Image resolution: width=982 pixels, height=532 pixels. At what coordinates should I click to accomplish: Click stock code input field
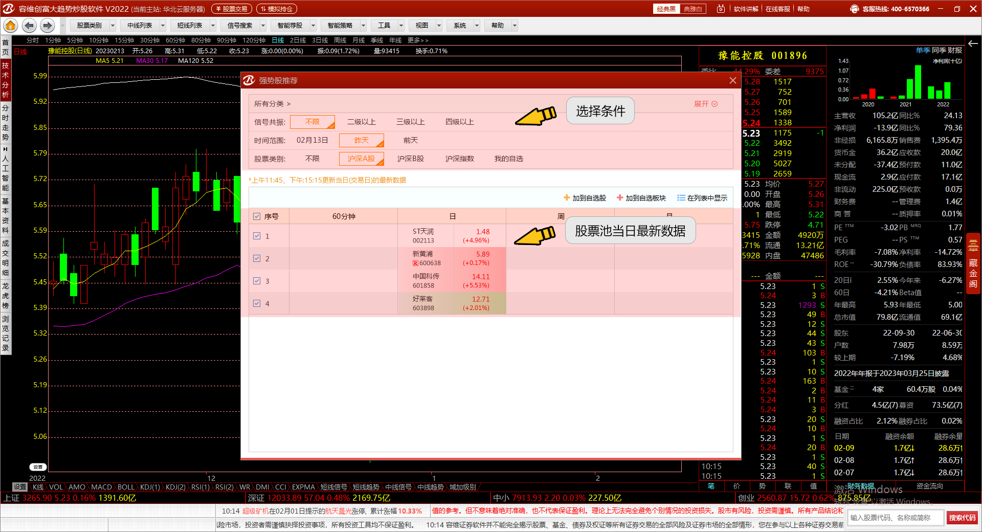click(x=895, y=518)
